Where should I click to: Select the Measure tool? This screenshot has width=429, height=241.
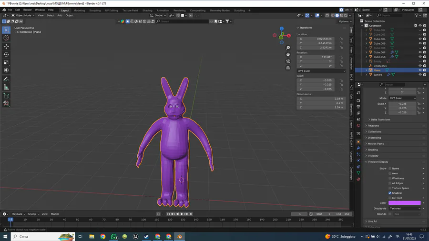[x=6, y=87]
